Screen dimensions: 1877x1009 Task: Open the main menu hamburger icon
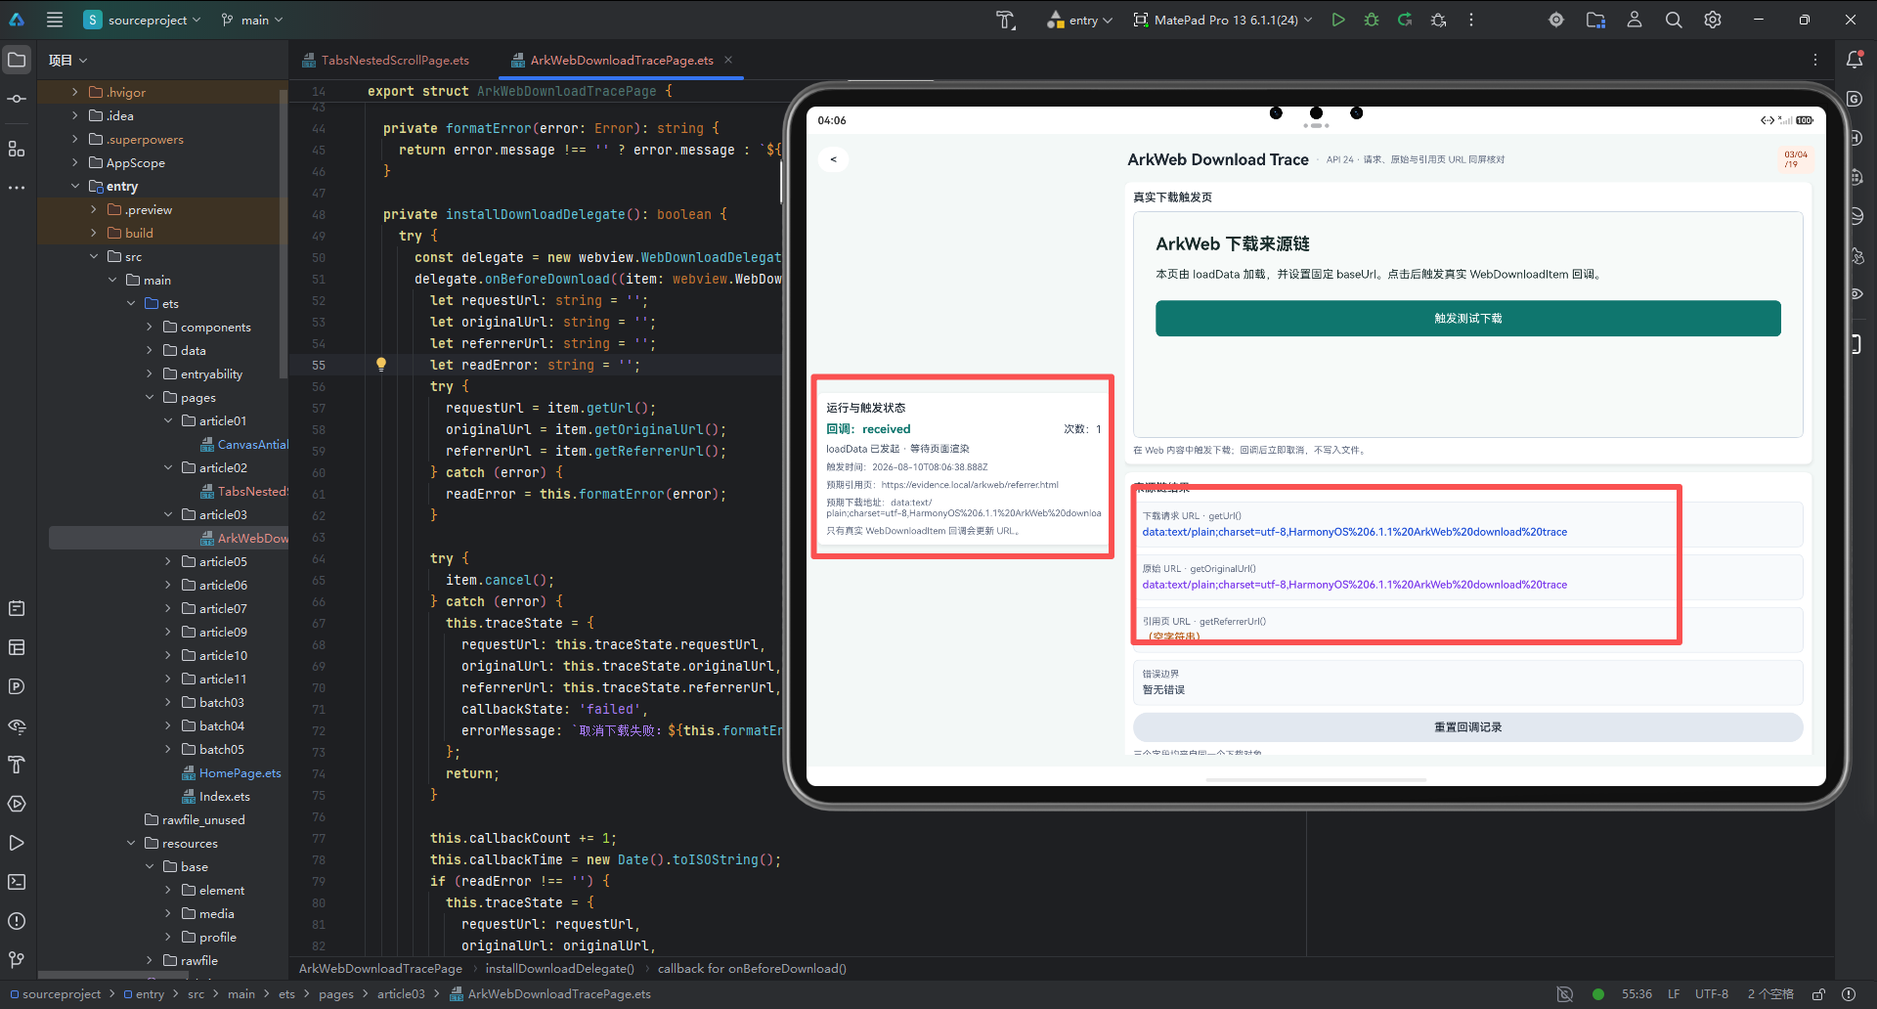click(x=55, y=20)
